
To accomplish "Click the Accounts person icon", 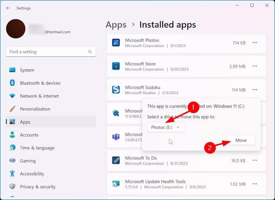I will [x=12, y=135].
